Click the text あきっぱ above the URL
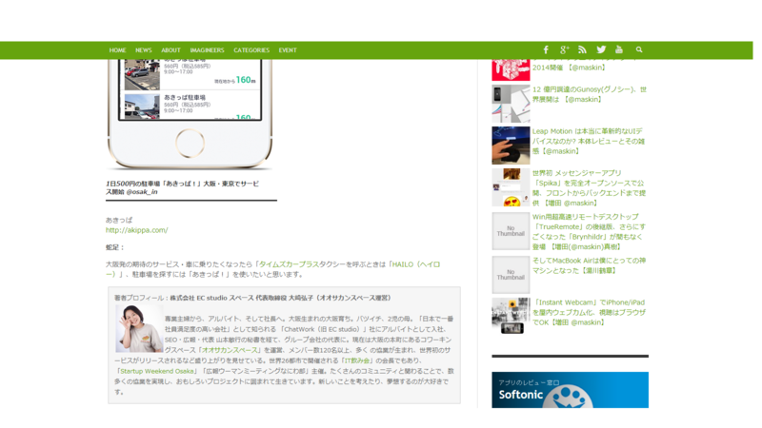This screenshot has height=428, width=762. coord(119,220)
